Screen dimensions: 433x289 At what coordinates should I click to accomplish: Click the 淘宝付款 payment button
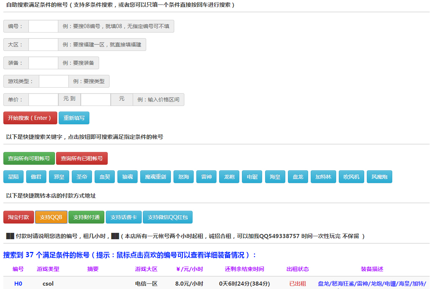(x=18, y=217)
